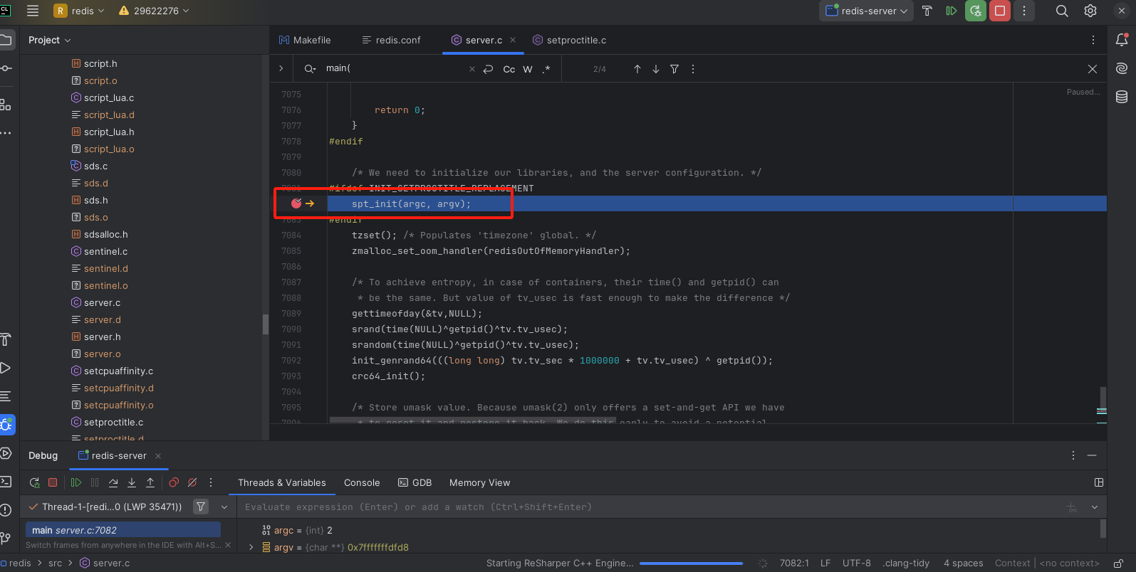
Task: Open the IDE settings gear
Action: [1090, 11]
